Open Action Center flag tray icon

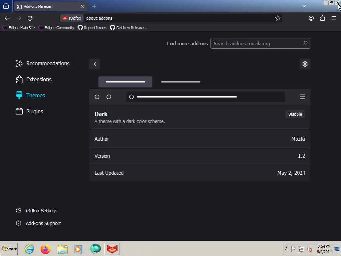[x=293, y=249]
